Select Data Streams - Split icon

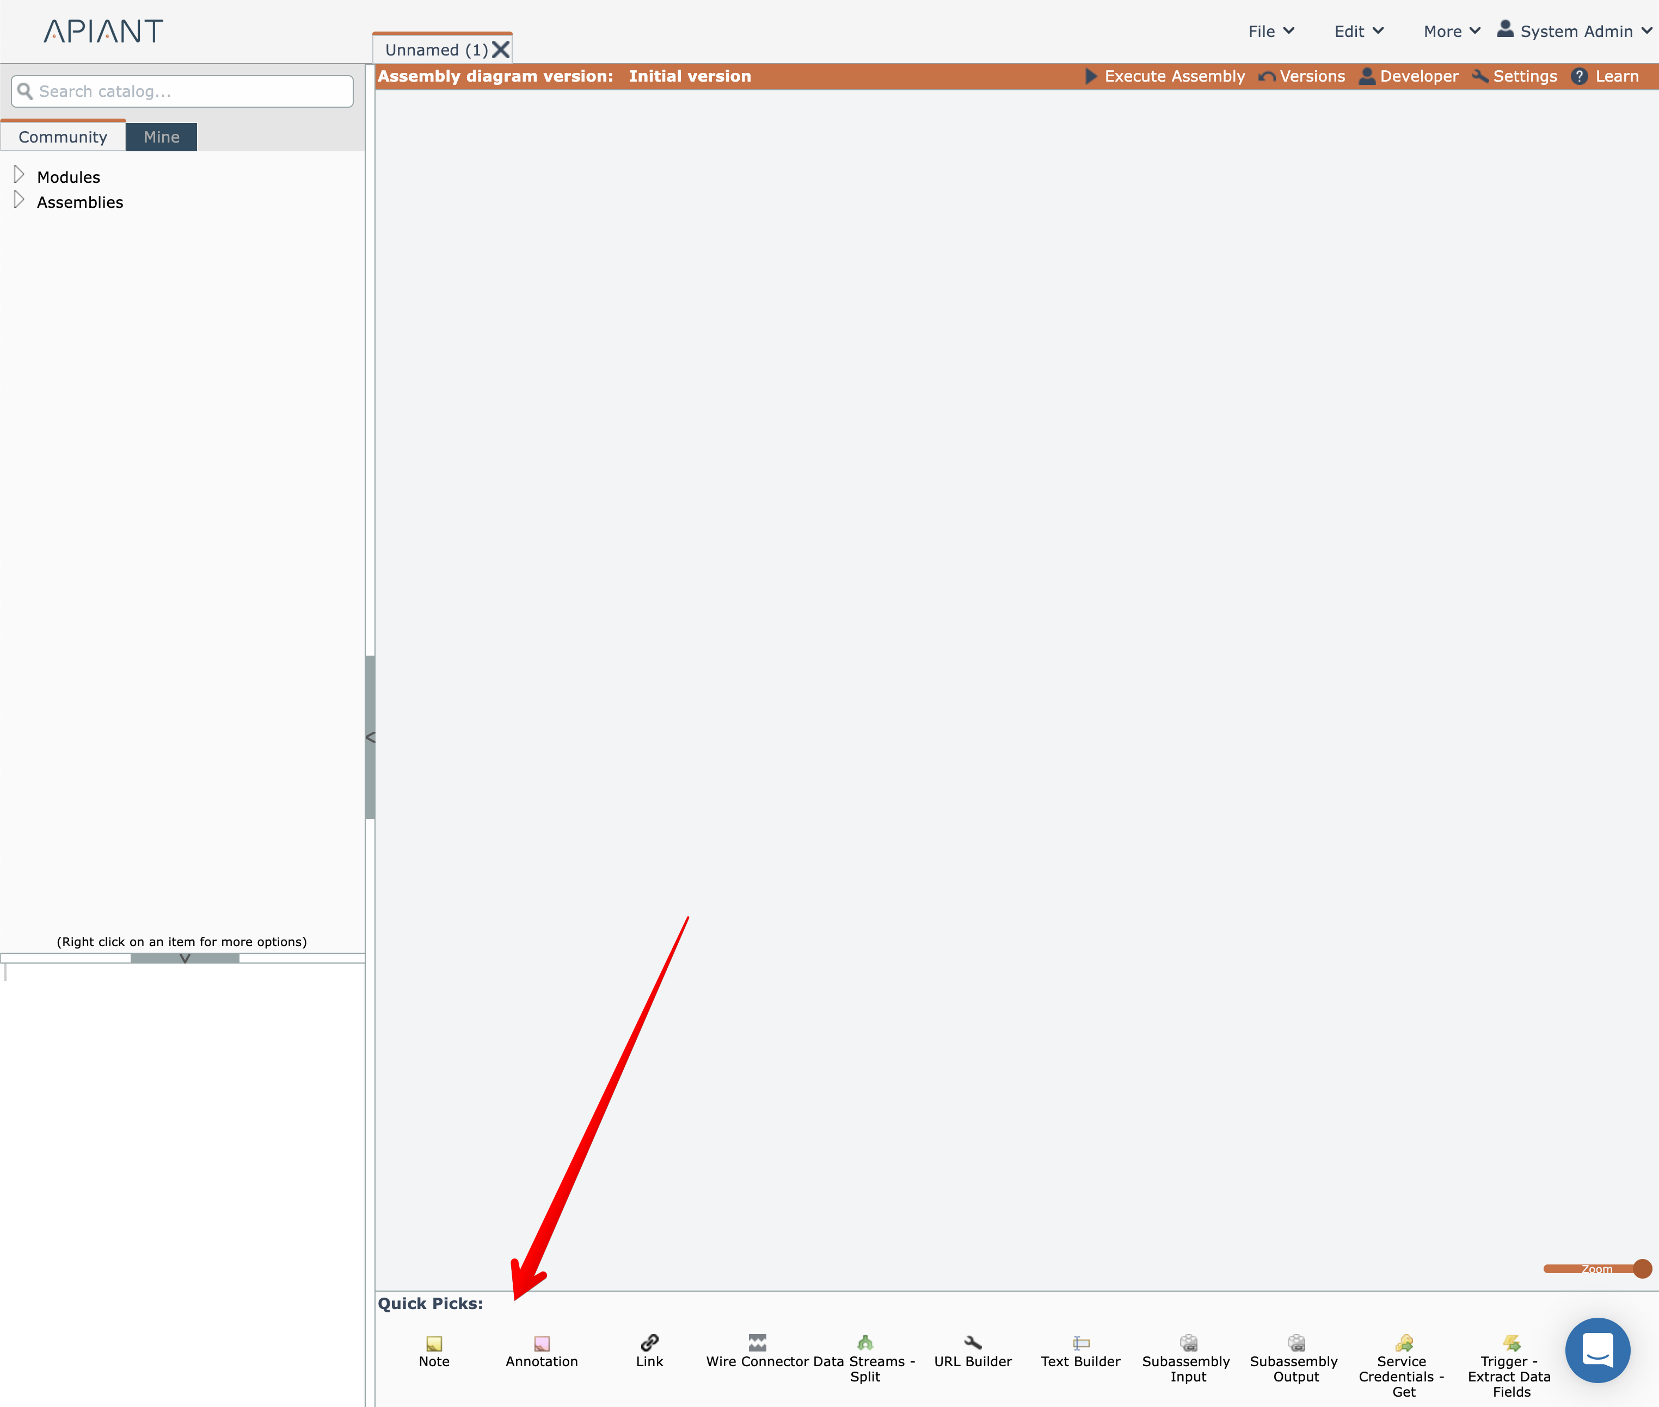point(865,1342)
